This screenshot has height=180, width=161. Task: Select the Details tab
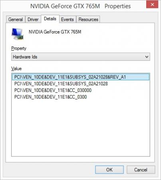(50, 19)
